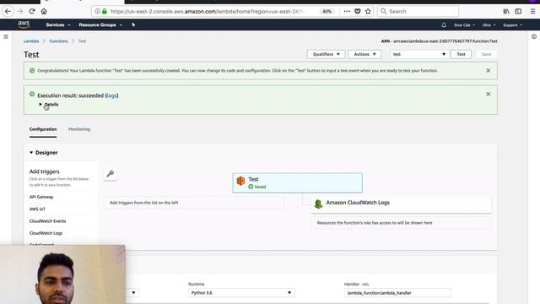Click the Amazon CloudWatch Logs icon

click(318, 204)
